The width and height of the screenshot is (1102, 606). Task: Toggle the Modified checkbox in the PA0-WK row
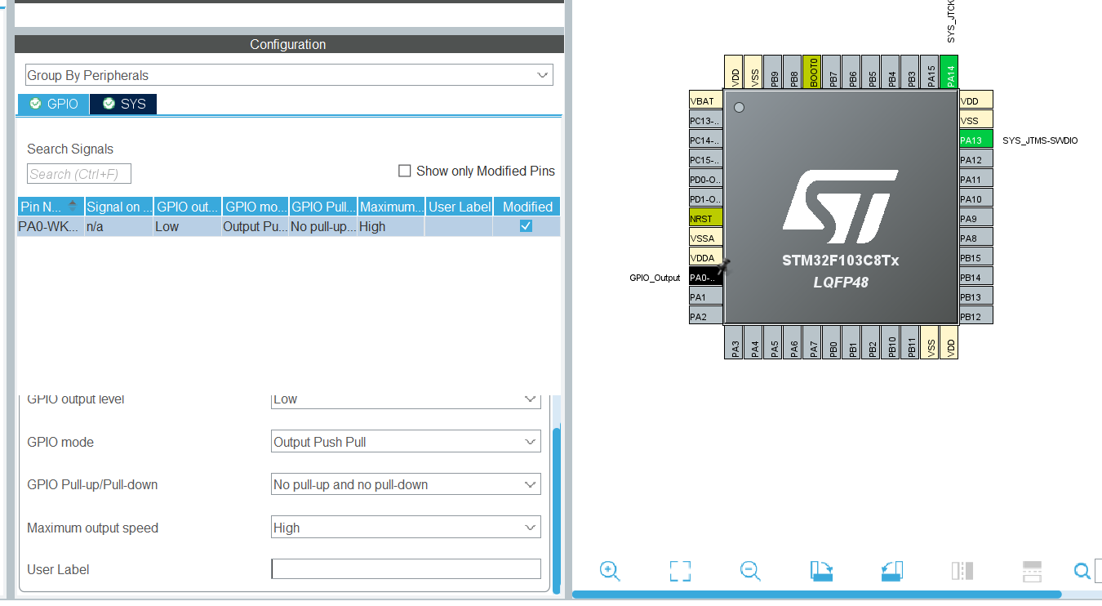pos(527,226)
